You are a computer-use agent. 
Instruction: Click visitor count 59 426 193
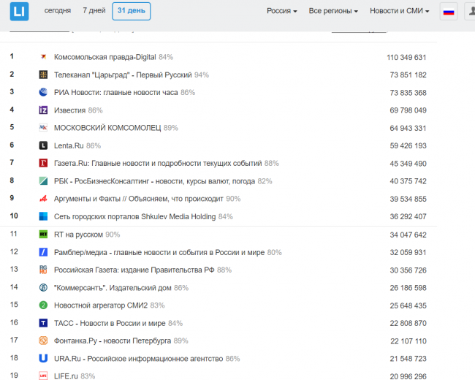click(408, 145)
